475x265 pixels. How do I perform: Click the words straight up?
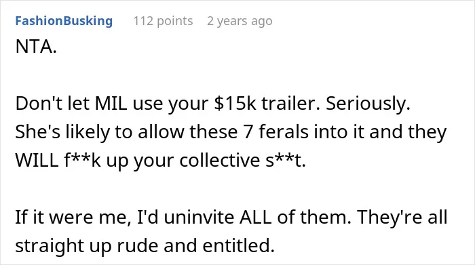click(64, 247)
